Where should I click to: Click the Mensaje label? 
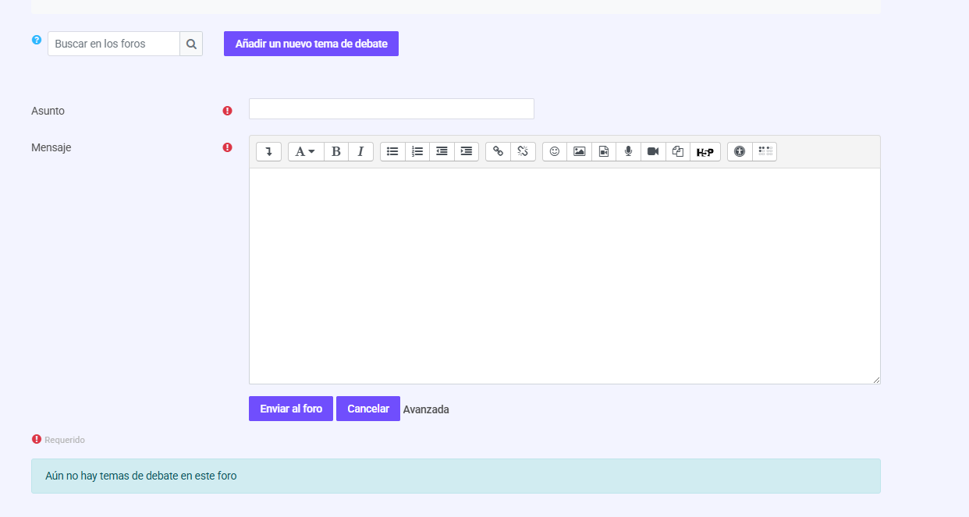[51, 147]
